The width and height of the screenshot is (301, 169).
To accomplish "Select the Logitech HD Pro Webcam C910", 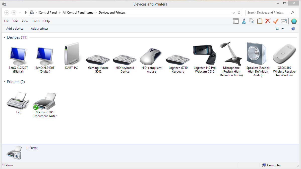I will [x=205, y=59].
